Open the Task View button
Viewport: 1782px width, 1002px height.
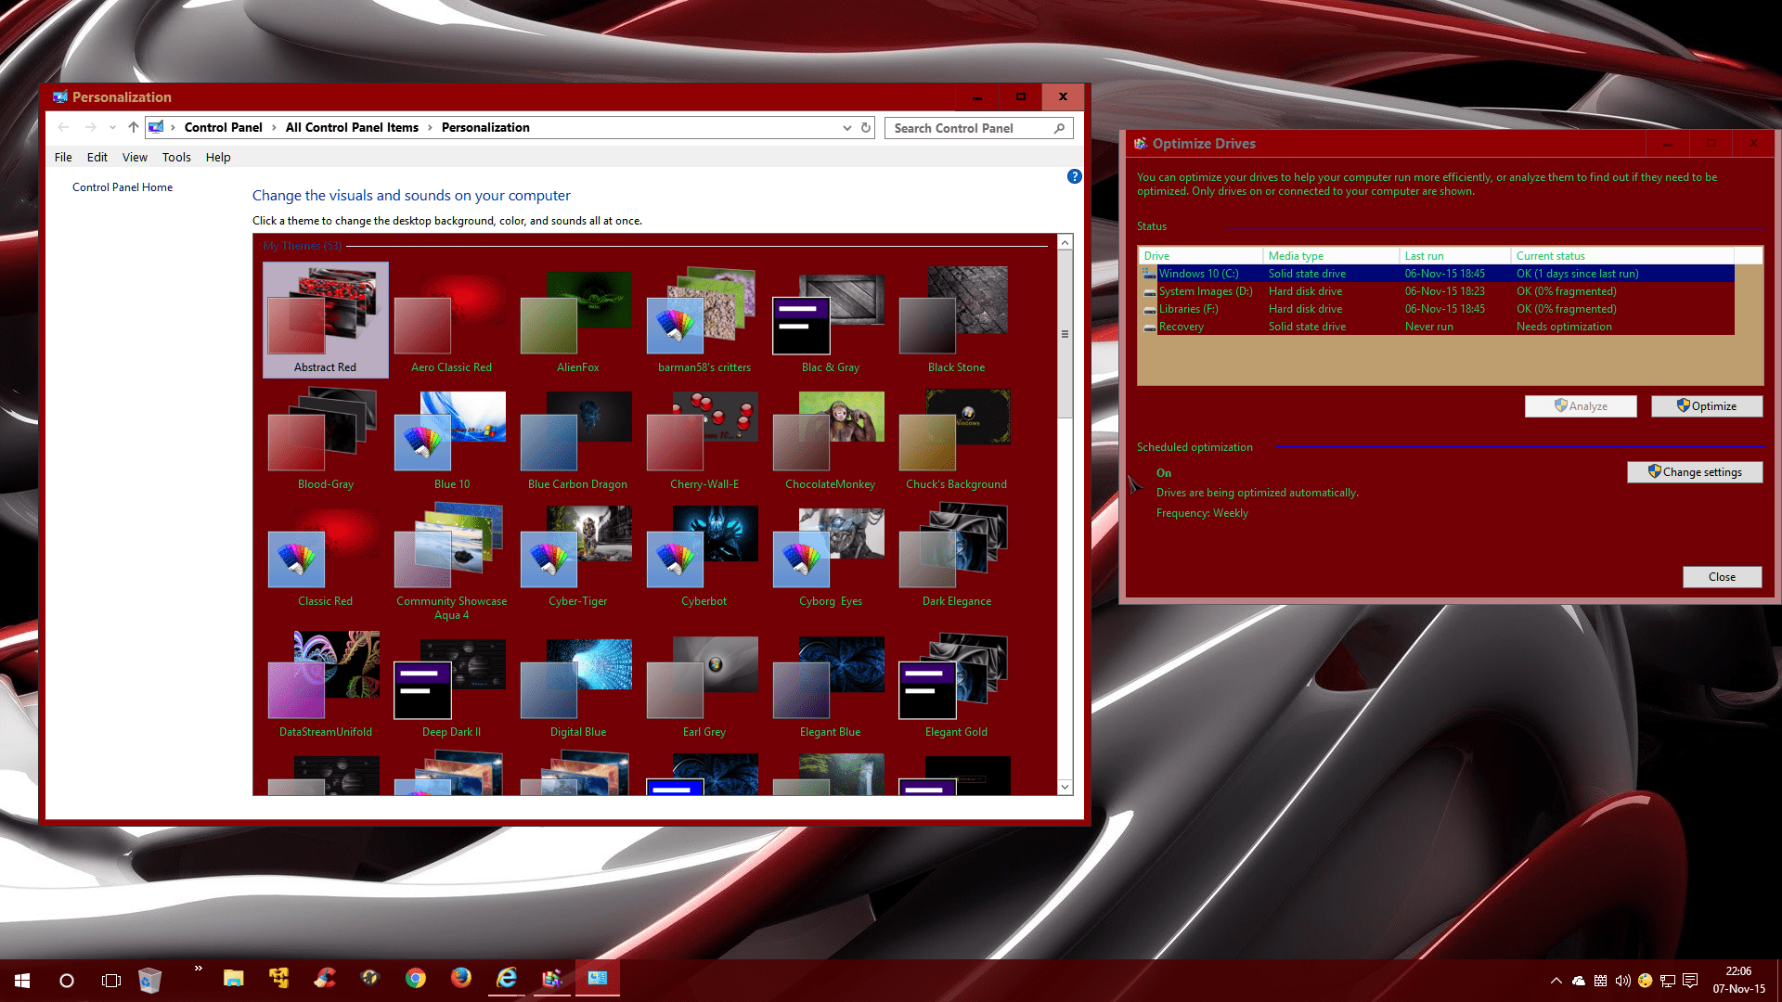pyautogui.click(x=111, y=981)
